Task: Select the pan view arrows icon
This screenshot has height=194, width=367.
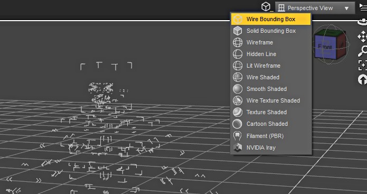Action: click(x=362, y=36)
